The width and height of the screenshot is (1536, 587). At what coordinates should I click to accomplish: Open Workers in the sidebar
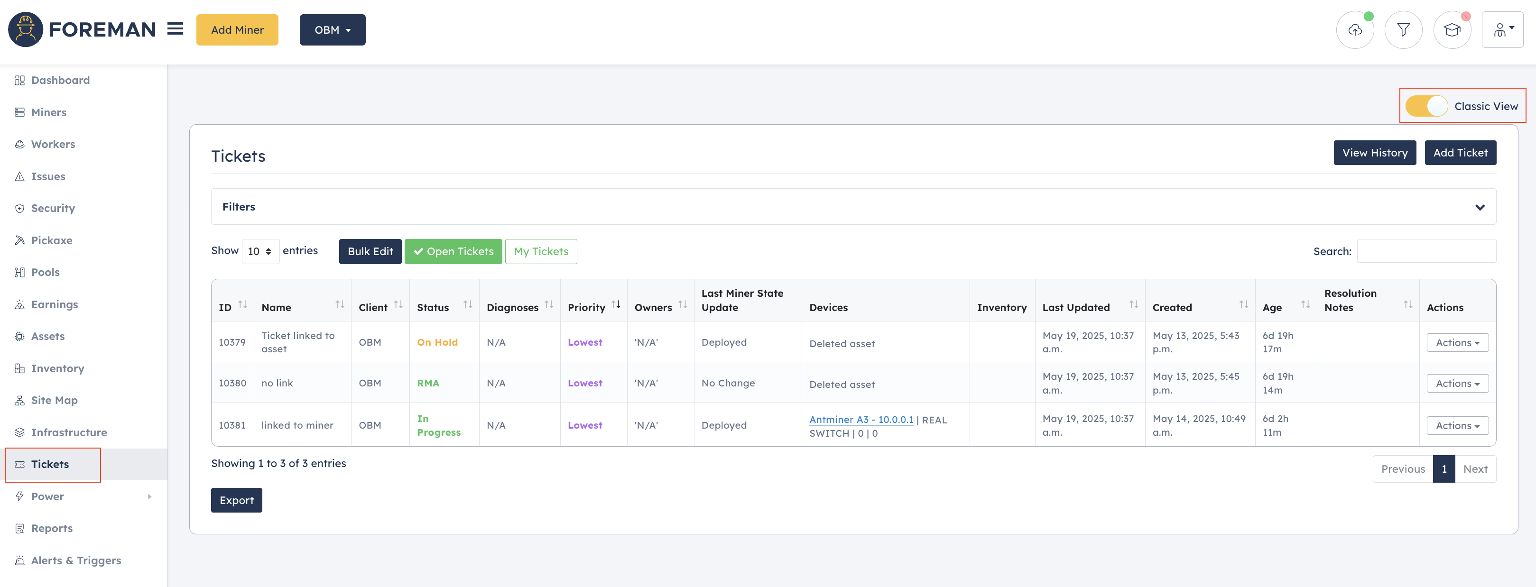pos(53,144)
